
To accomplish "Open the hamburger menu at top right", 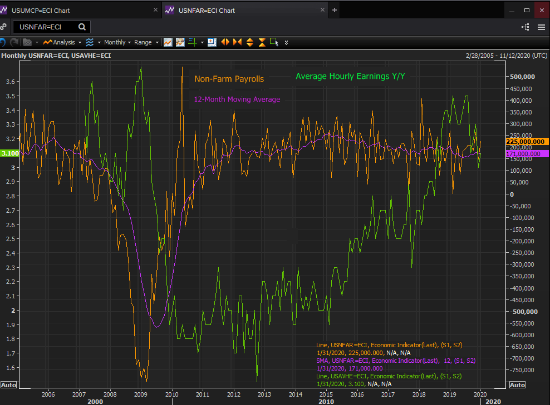I will tap(541, 27).
